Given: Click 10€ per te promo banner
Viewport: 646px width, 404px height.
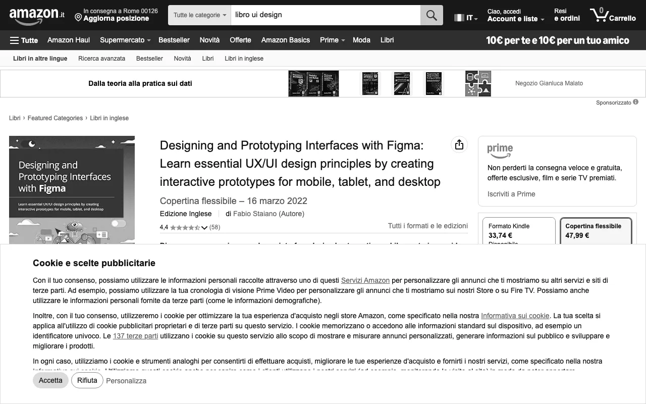Looking at the screenshot, I should point(558,40).
